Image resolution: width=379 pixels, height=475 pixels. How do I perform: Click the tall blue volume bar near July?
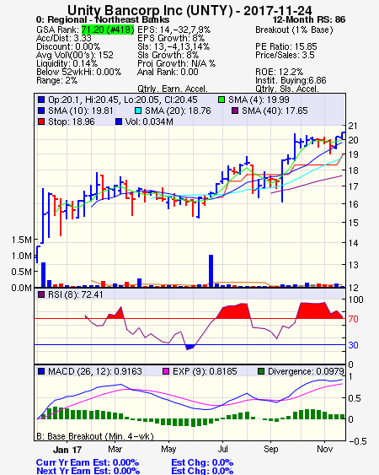(x=211, y=271)
